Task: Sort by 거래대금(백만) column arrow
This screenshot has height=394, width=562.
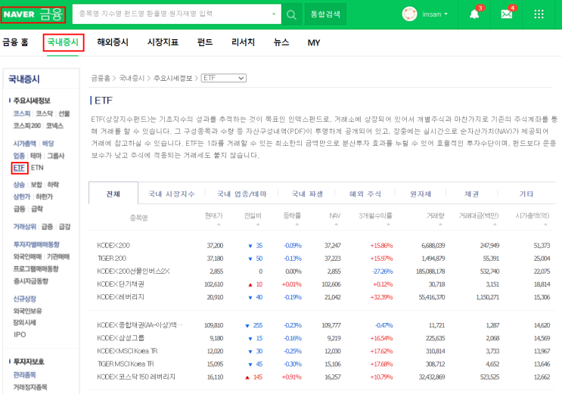Action: point(495,225)
